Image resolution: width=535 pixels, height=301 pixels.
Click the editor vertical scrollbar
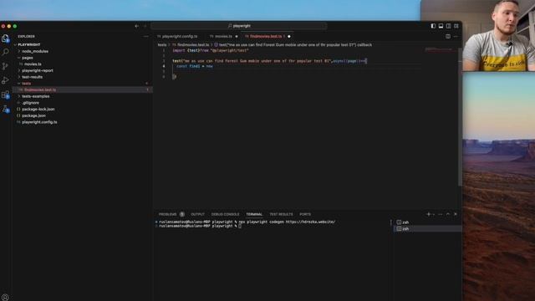460,116
